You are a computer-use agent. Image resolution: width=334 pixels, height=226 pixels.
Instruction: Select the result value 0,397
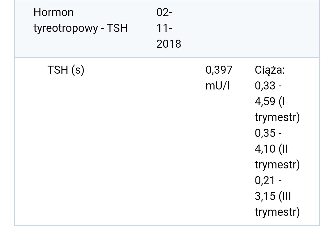pyautogui.click(x=219, y=70)
